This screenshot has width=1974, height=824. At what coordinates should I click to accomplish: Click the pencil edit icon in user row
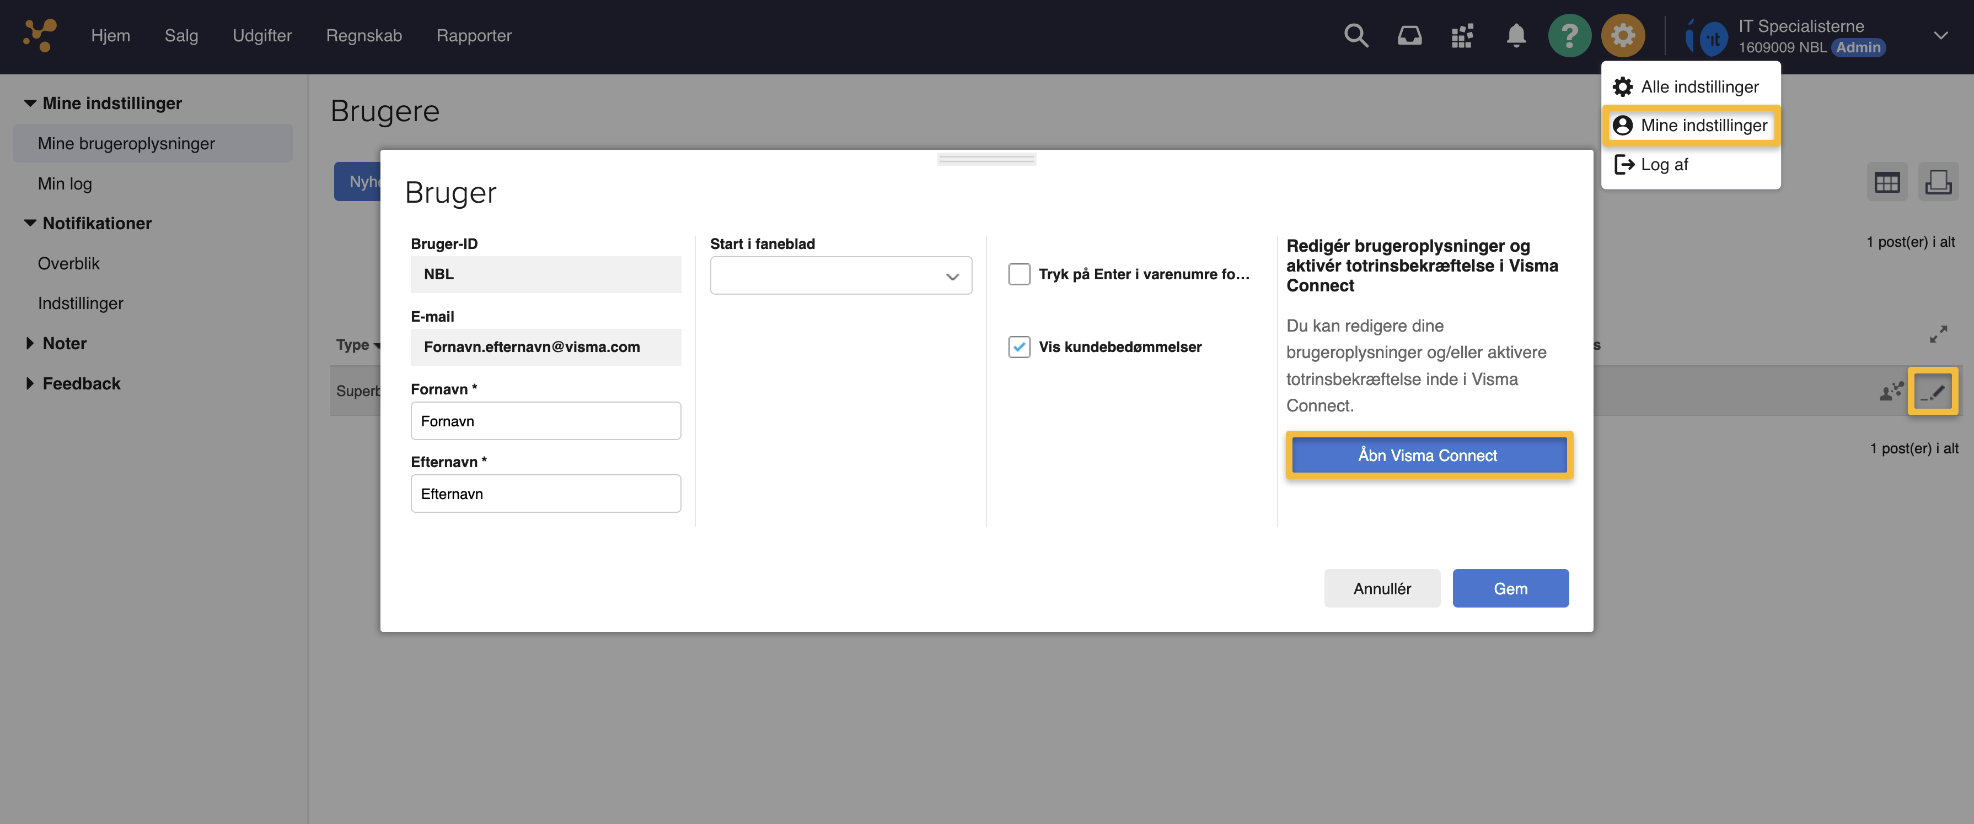coord(1933,392)
